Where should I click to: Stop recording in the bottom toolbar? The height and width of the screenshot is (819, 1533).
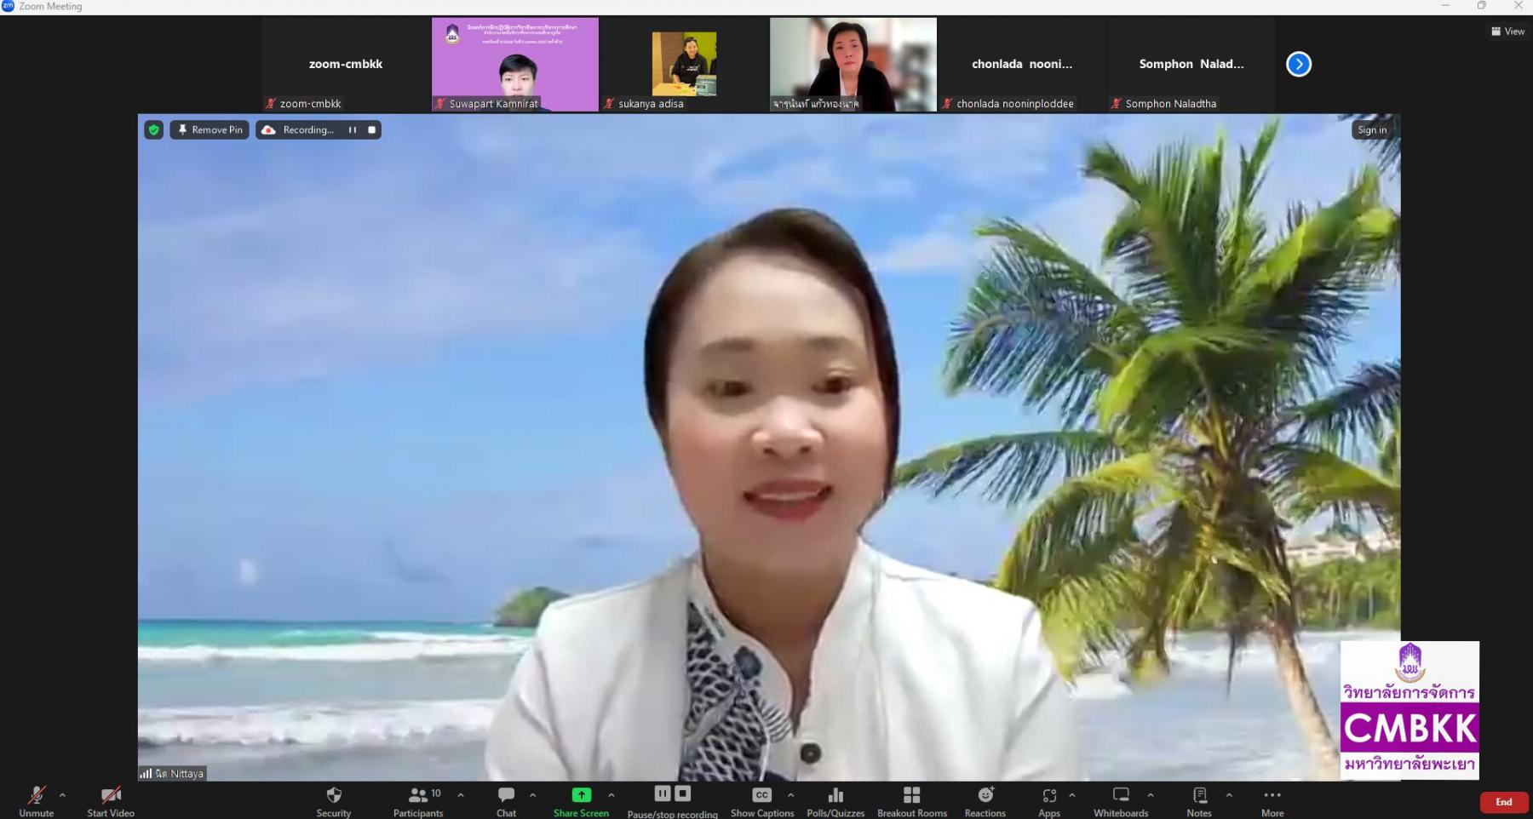(x=682, y=793)
